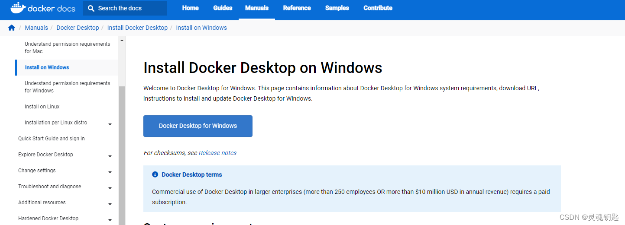Open Understand permission requirements for Windows
Viewport: 625px width, 225px height.
point(67,87)
